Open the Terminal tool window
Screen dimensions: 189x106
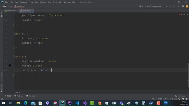click(31, 96)
